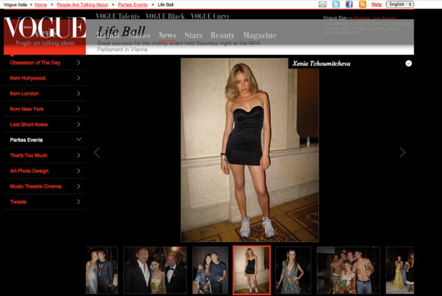
Task: Switch to the News tab
Action: coord(167,36)
